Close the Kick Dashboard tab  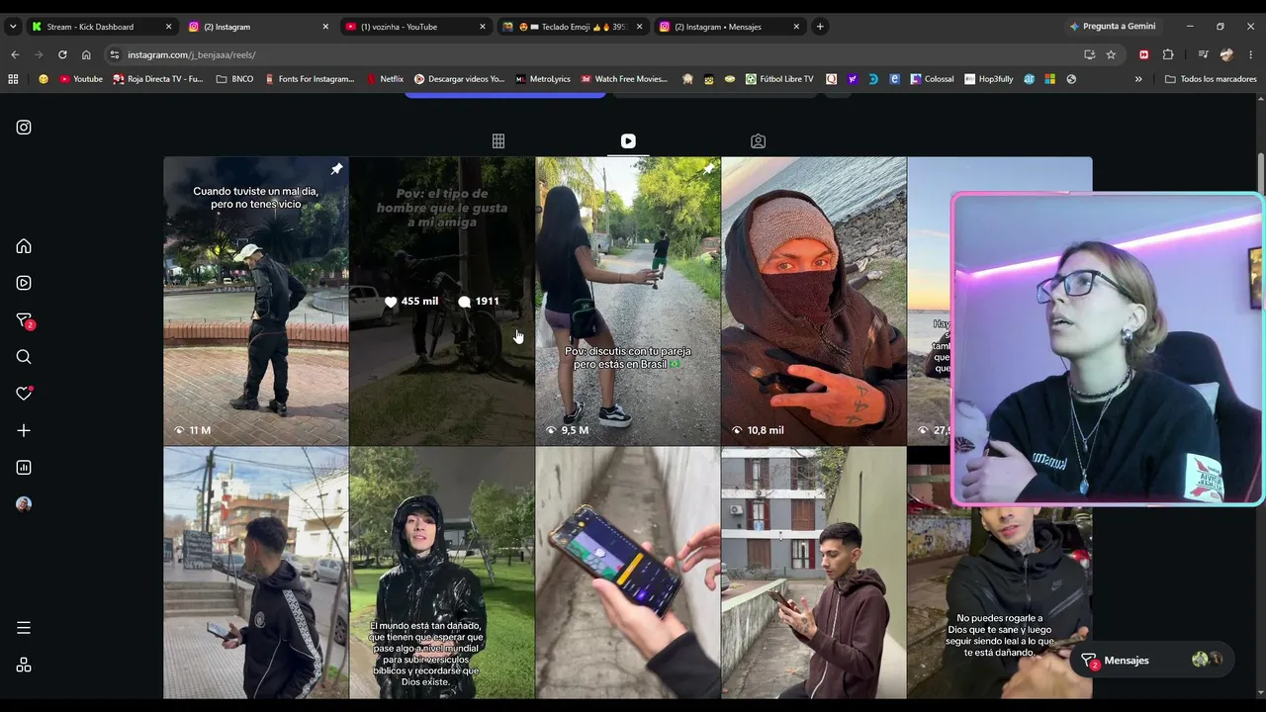tap(168, 27)
